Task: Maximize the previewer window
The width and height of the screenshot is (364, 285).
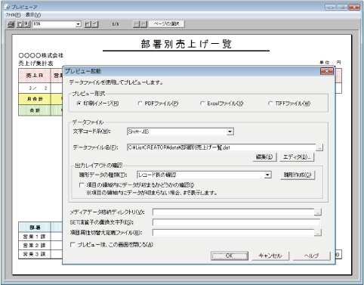Action: (342, 8)
